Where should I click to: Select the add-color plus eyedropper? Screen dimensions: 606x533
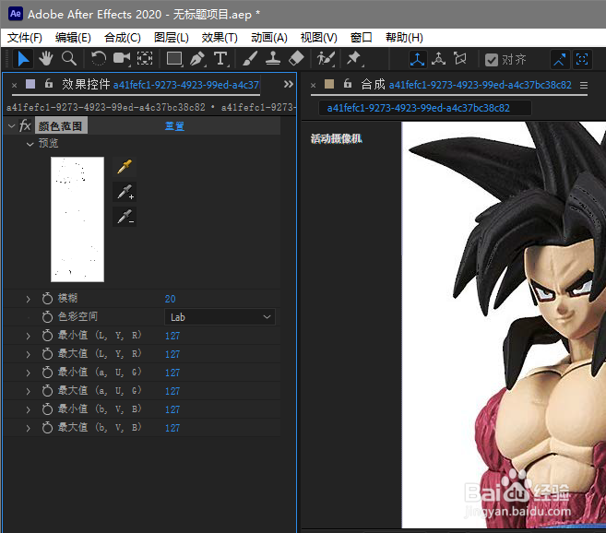(125, 192)
